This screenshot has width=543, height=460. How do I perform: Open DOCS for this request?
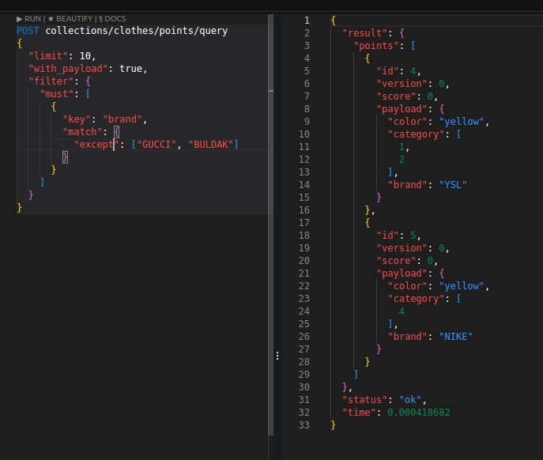(110, 18)
